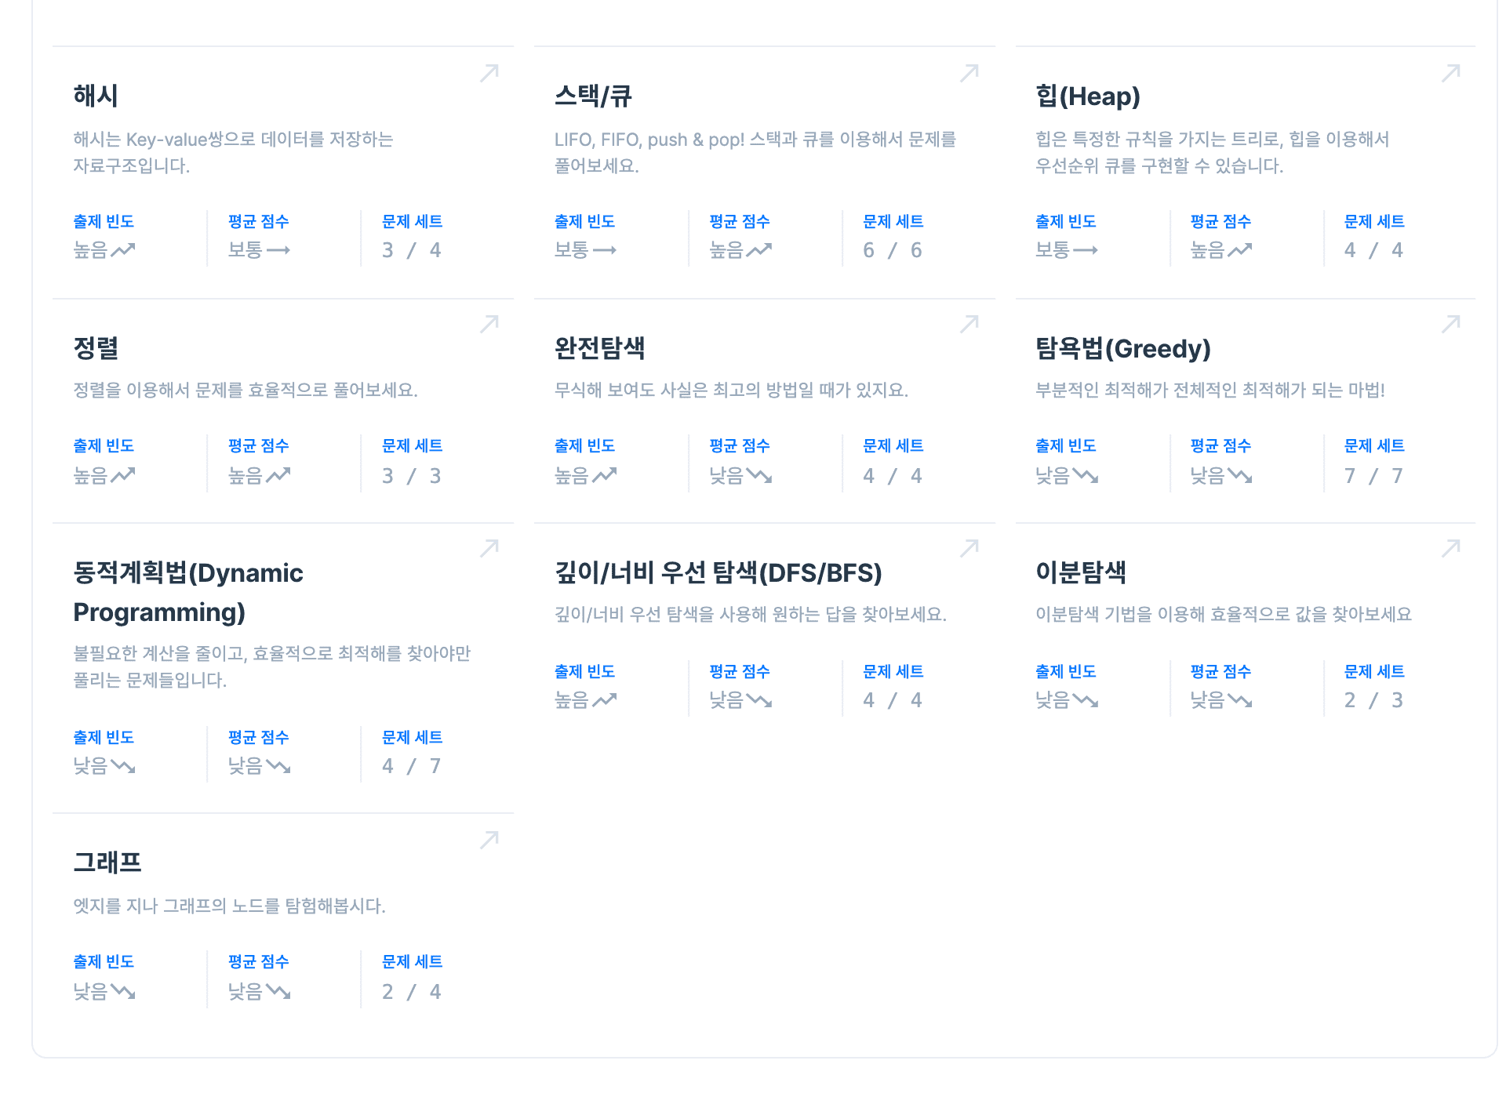Open the 깊이/너비 우선 탐색(DFS/BFS) title

718,573
